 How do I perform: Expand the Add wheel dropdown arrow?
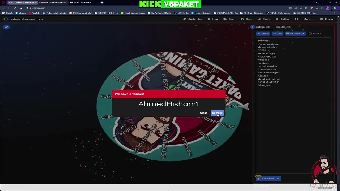pyautogui.click(x=278, y=179)
